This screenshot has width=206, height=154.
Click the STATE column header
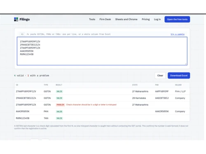tap(135, 85)
